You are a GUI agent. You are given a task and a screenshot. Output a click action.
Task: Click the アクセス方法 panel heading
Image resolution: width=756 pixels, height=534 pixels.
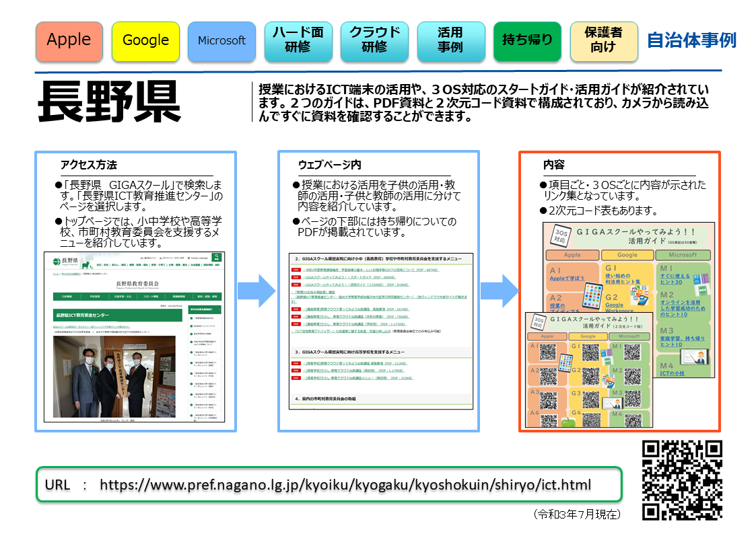[x=89, y=165]
